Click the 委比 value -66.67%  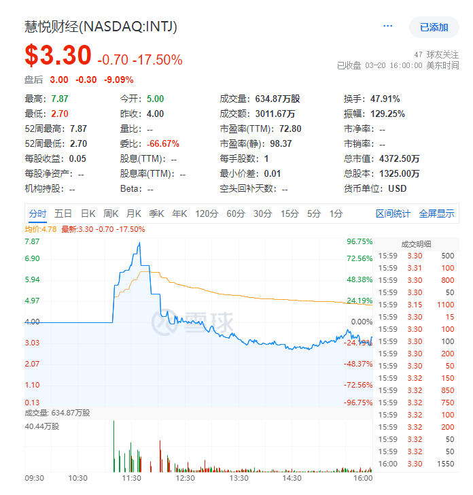pos(163,143)
